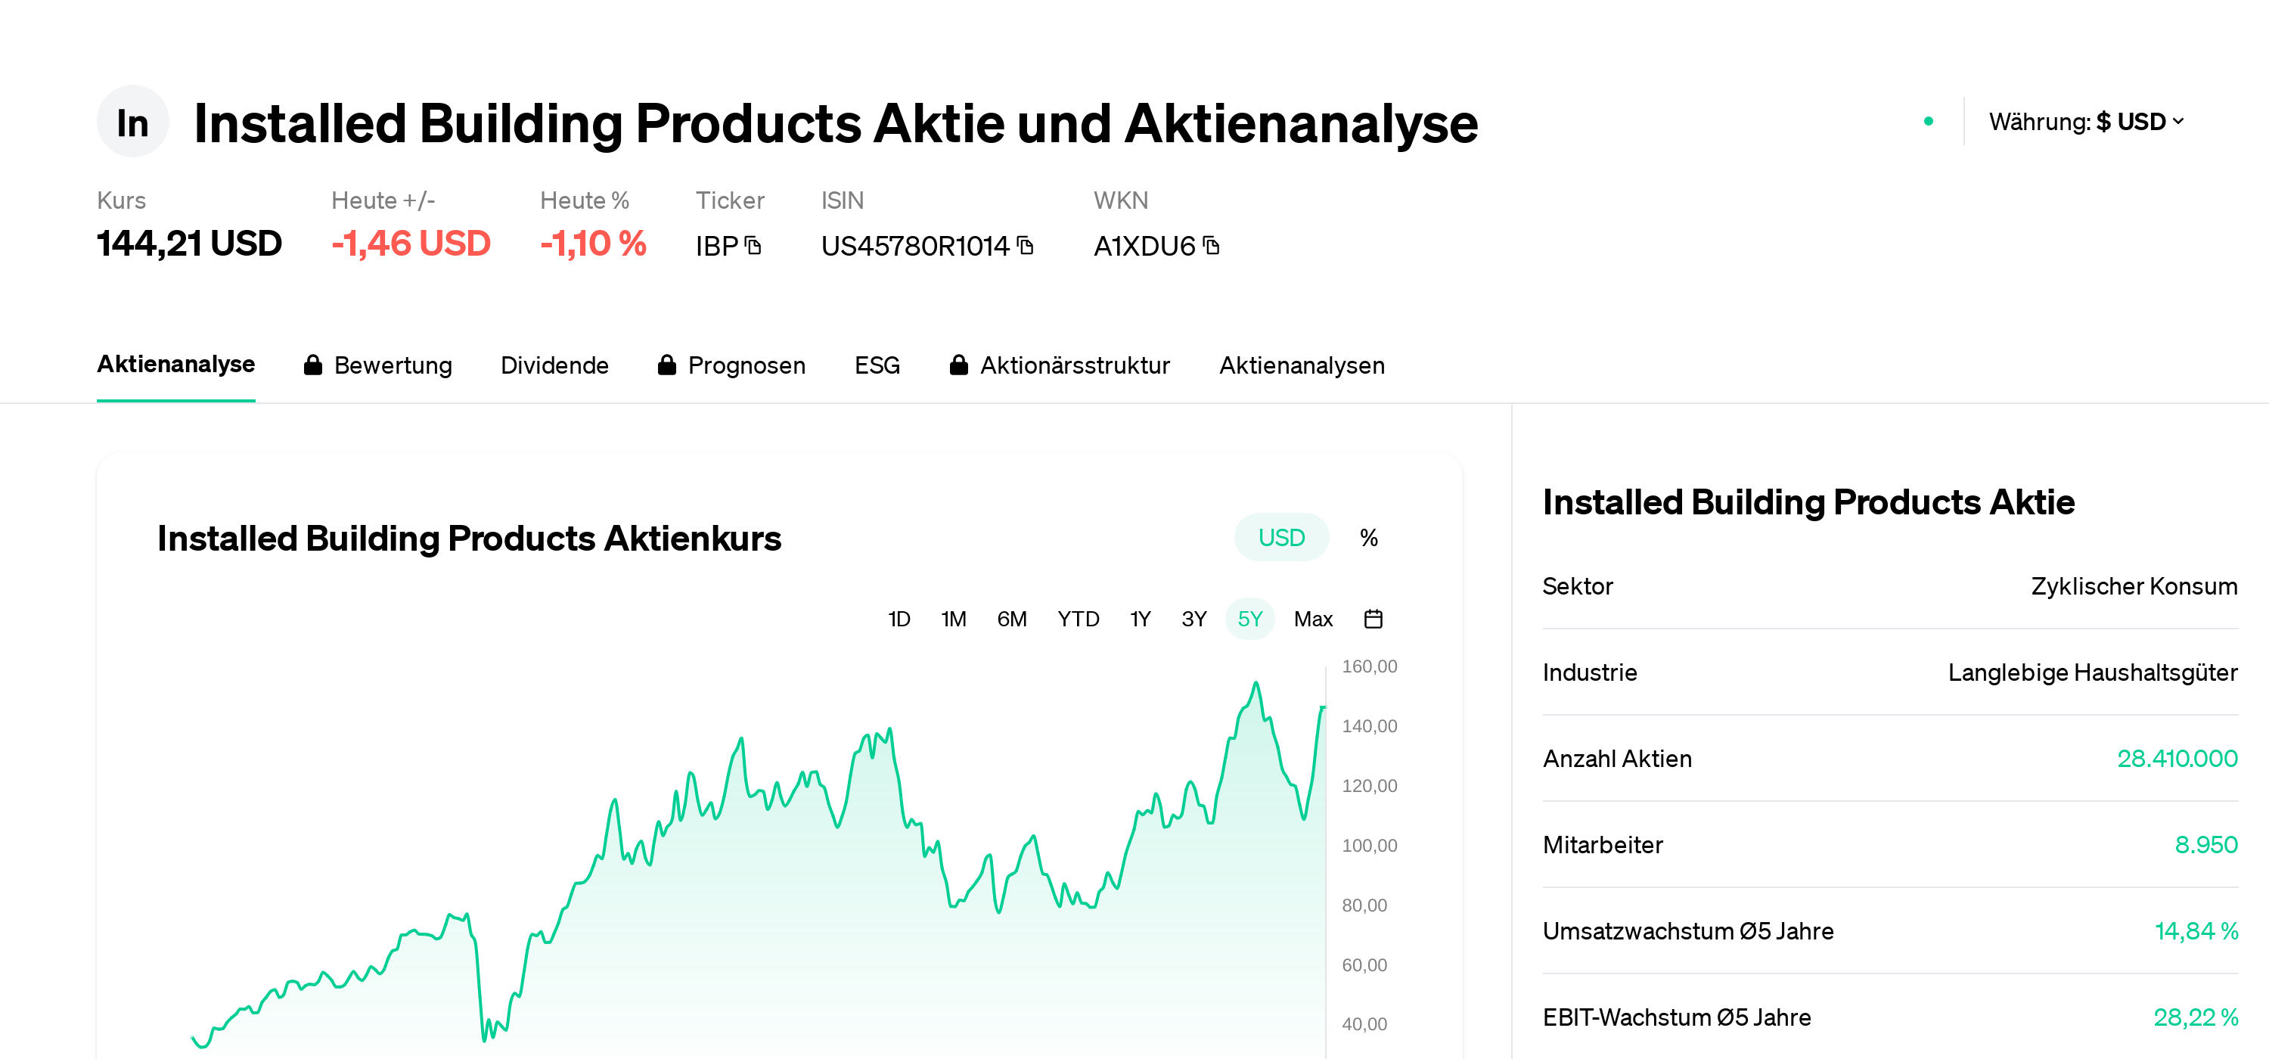Click the Sektor row label
Viewport: 2269px width, 1059px height.
(x=1577, y=587)
